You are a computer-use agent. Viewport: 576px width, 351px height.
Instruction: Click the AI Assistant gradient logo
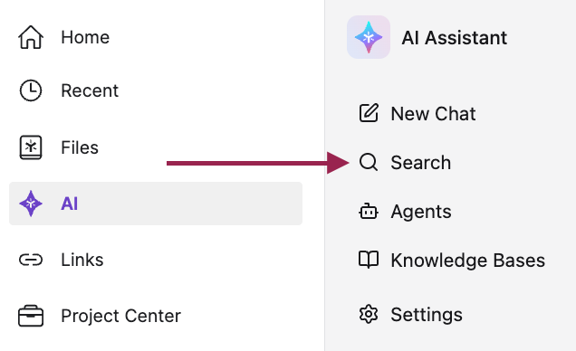[x=369, y=37]
